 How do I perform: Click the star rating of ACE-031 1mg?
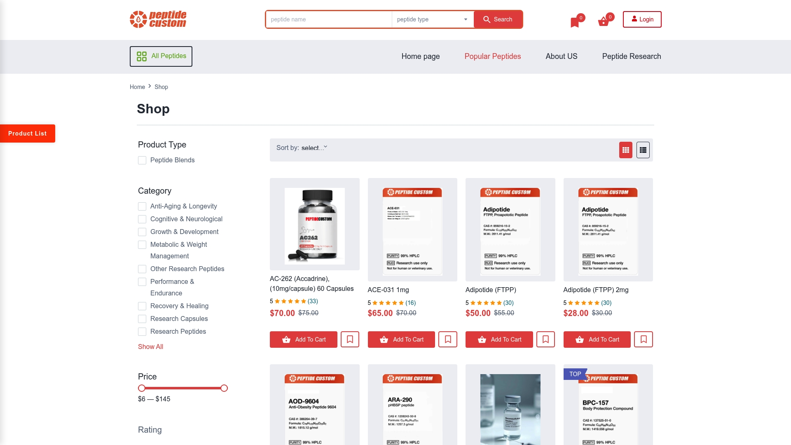point(388,303)
